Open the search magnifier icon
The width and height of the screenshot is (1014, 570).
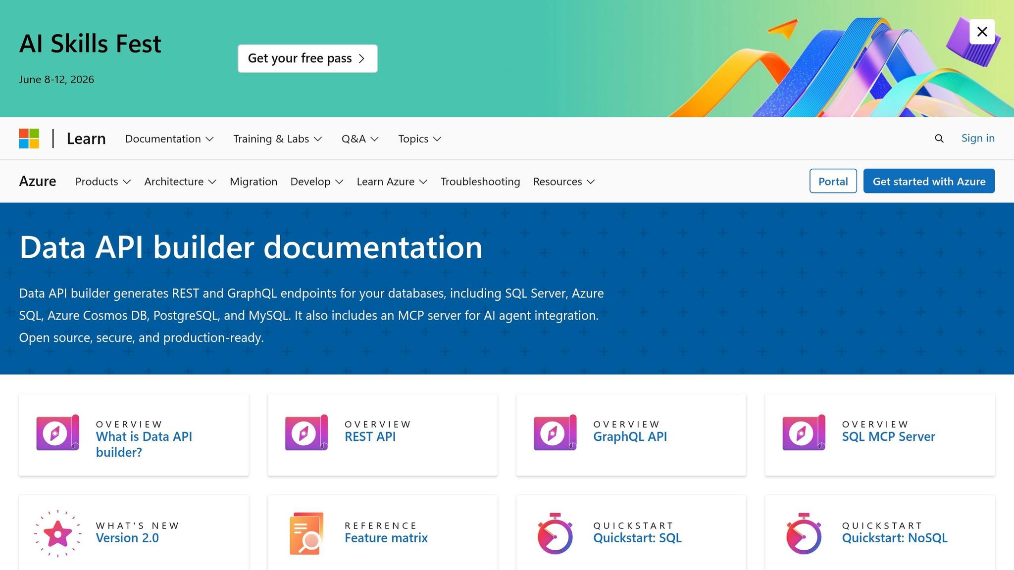pyautogui.click(x=939, y=139)
